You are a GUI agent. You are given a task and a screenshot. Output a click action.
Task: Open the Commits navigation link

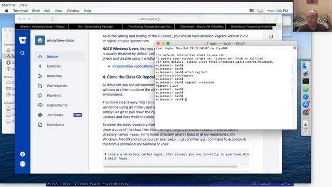pos(53,66)
